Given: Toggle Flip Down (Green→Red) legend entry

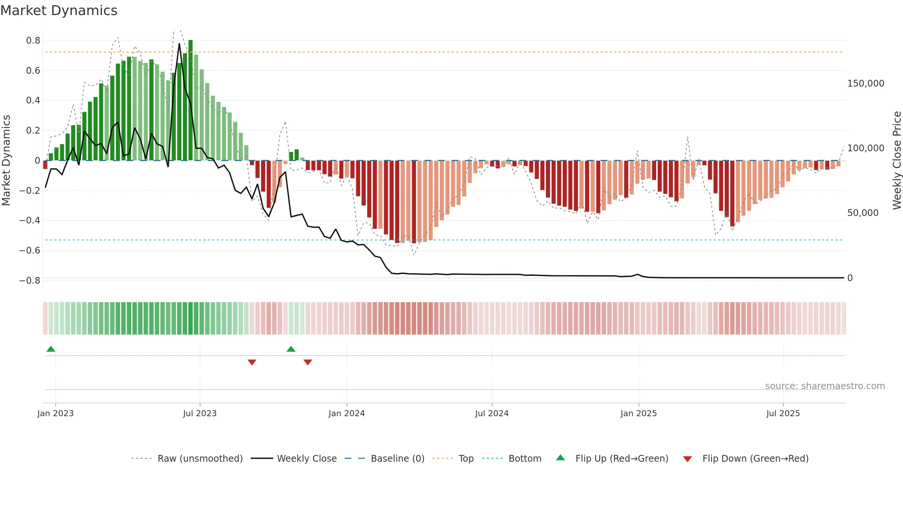Looking at the screenshot, I should (746, 458).
